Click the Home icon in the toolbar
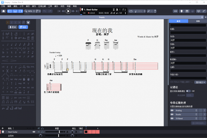Viewport: 207px width, 138px height. coord(3,11)
